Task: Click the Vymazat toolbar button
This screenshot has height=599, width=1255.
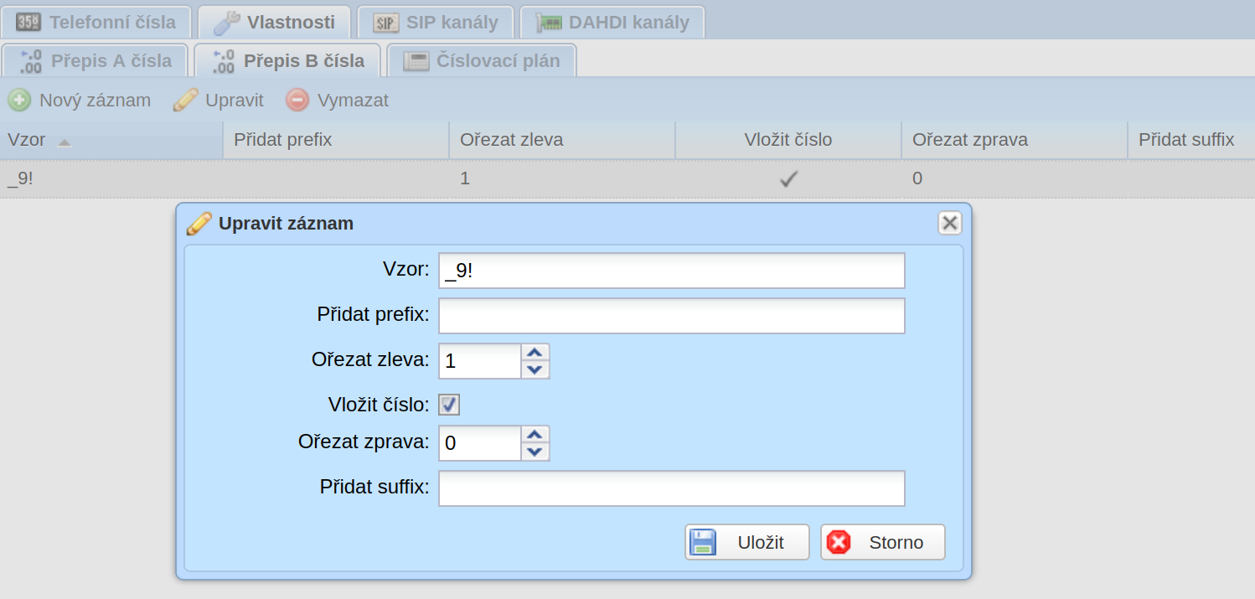Action: click(338, 101)
